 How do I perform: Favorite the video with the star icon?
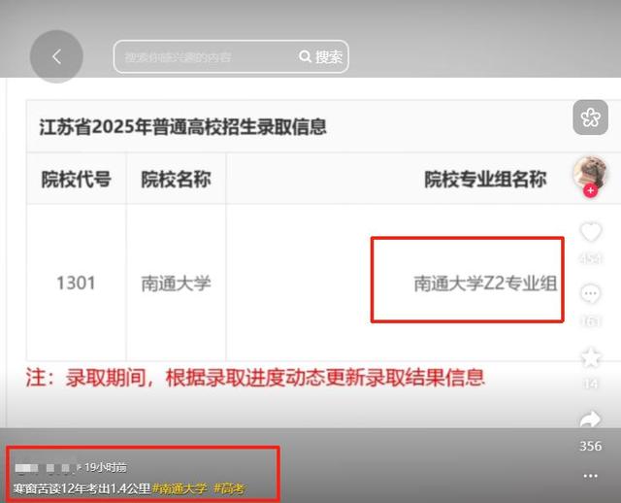click(591, 356)
